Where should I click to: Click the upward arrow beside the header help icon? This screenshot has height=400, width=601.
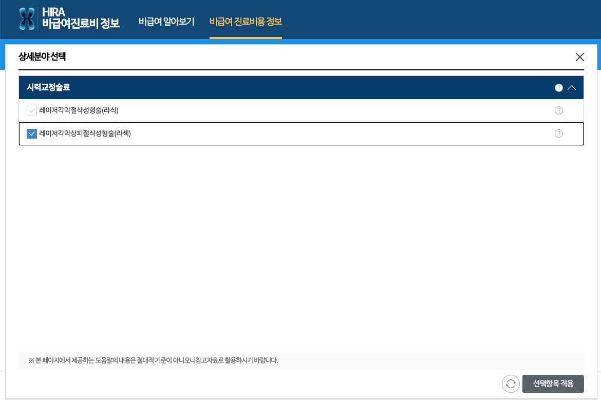pyautogui.click(x=572, y=87)
